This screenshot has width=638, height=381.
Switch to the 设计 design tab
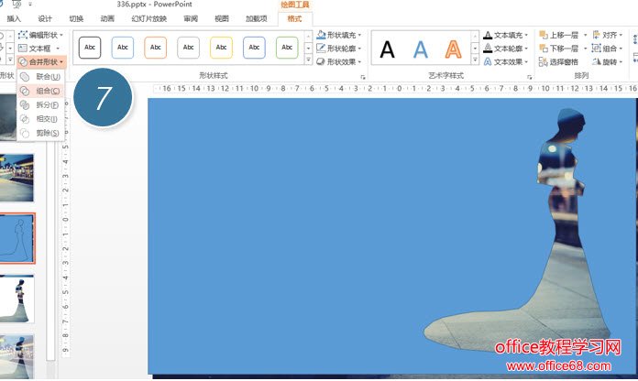coord(45,18)
